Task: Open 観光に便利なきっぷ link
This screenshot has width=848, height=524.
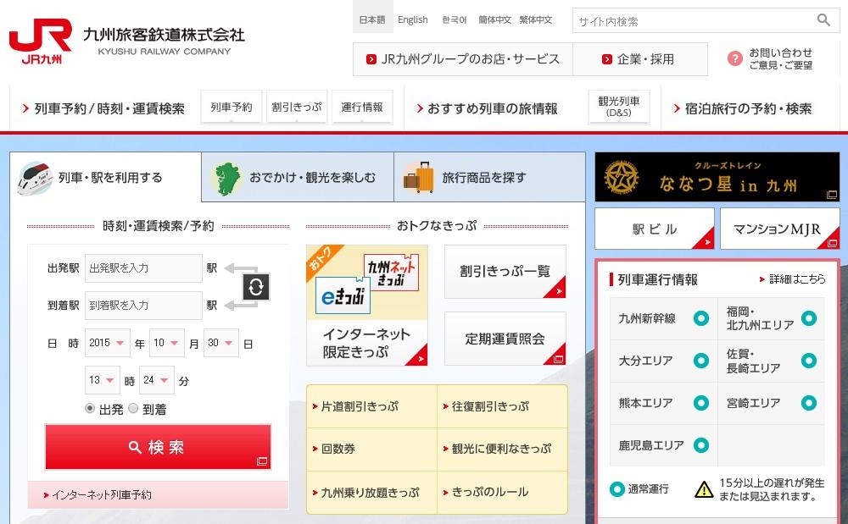Action: coord(497,449)
